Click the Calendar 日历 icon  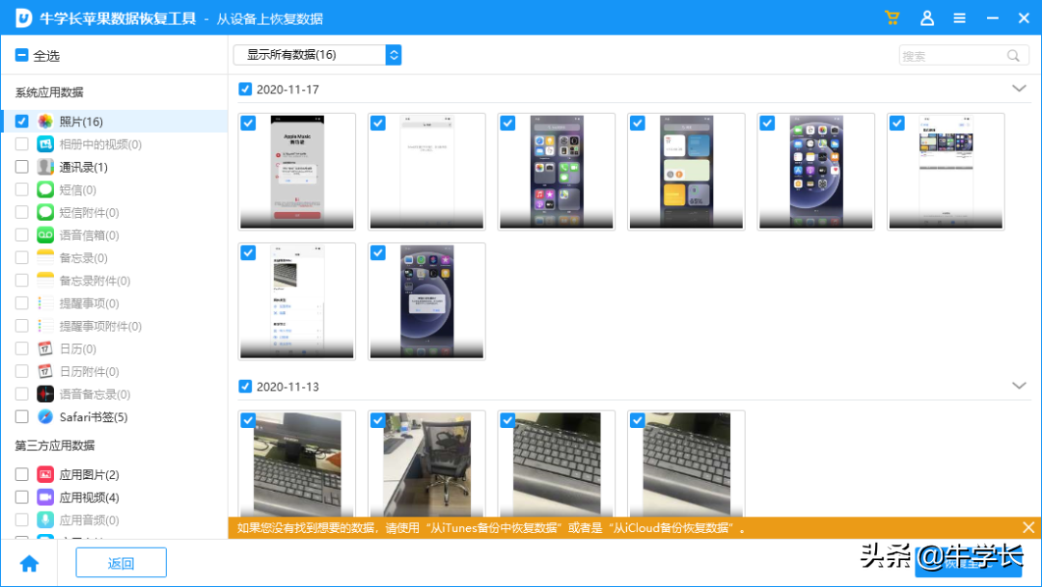coord(45,348)
